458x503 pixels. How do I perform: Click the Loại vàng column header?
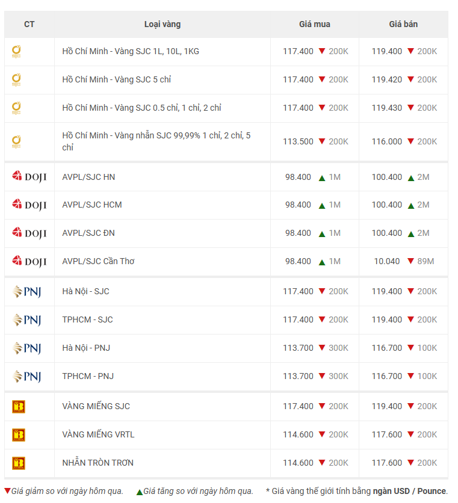[x=162, y=25]
